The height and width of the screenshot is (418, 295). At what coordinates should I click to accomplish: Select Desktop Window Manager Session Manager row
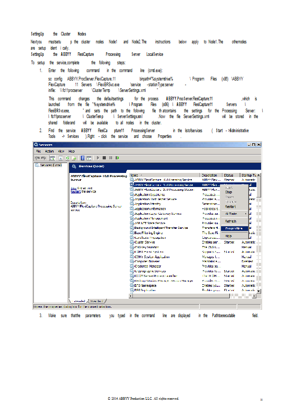(x=193, y=281)
